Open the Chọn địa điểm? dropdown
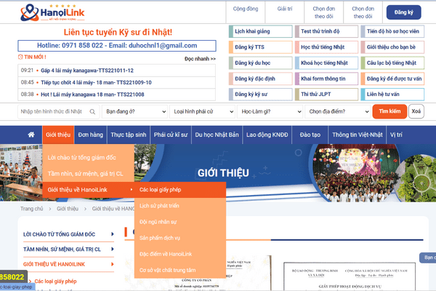 338,111
